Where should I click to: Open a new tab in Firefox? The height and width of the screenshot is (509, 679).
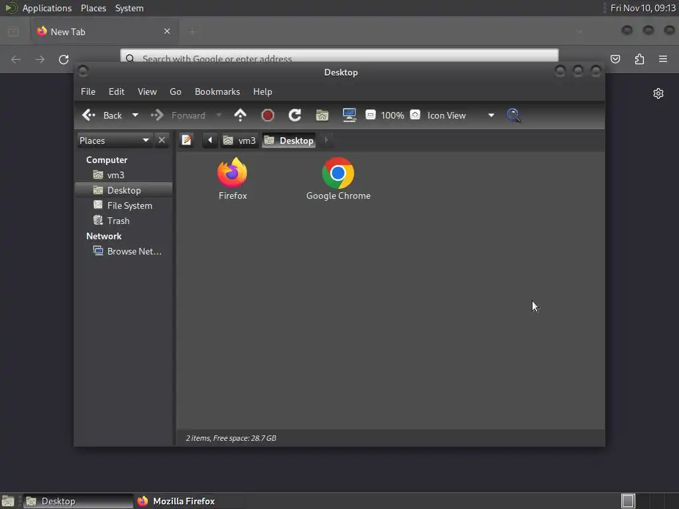[x=192, y=31]
